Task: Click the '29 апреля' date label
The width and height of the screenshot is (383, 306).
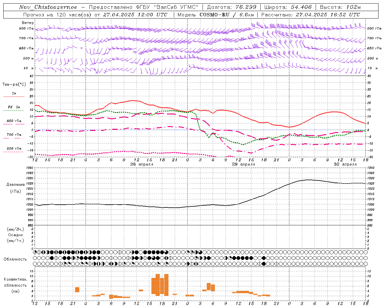Action: point(244,164)
